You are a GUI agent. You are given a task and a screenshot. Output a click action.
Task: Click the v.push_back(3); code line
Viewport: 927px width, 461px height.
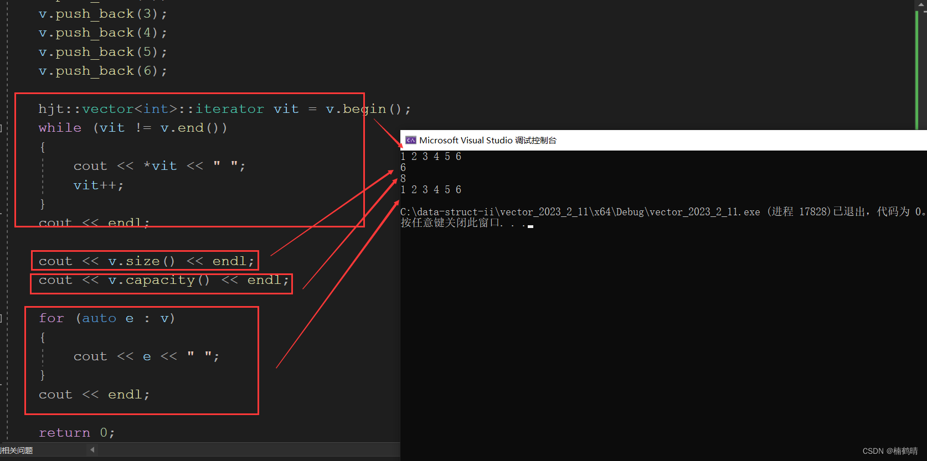click(103, 14)
